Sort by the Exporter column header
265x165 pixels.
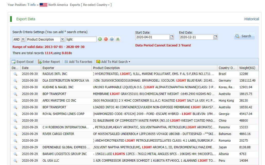pyautogui.click(x=48, y=68)
